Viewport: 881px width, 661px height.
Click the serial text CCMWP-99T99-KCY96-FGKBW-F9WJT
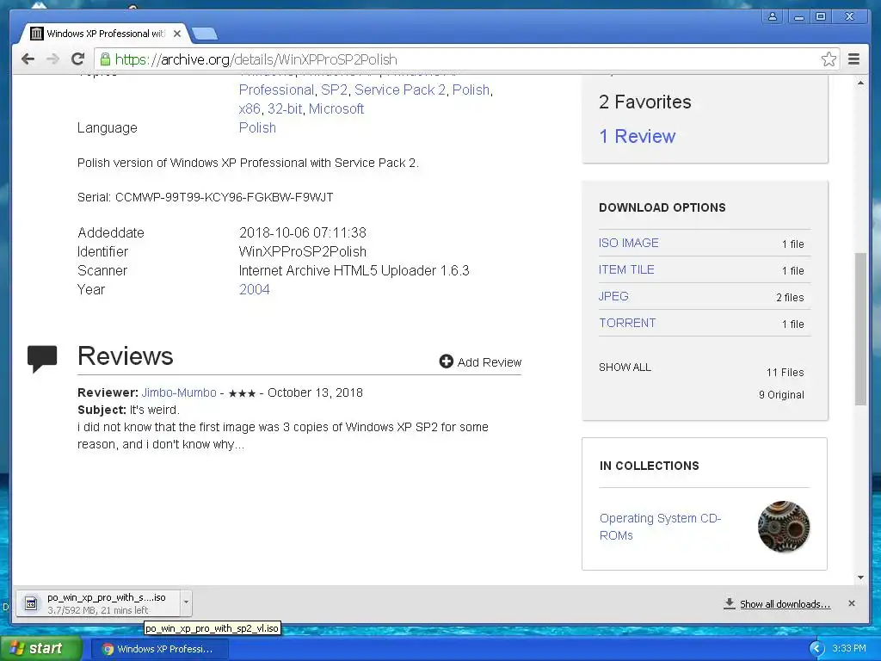pyautogui.click(x=225, y=197)
